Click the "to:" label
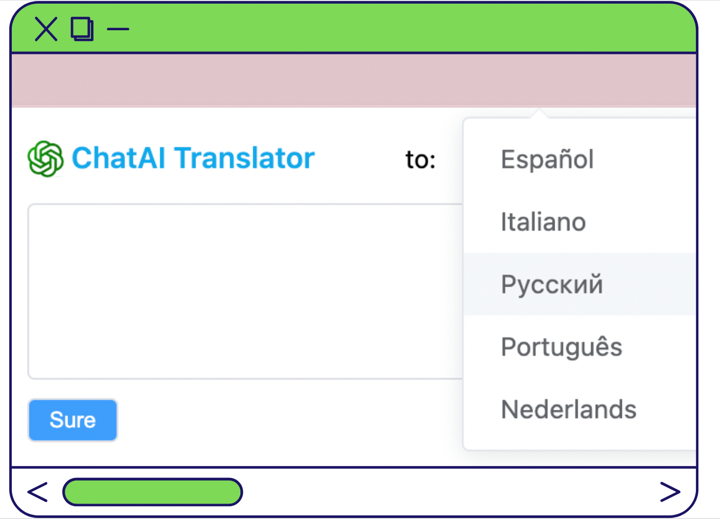This screenshot has width=720, height=519. (x=421, y=159)
